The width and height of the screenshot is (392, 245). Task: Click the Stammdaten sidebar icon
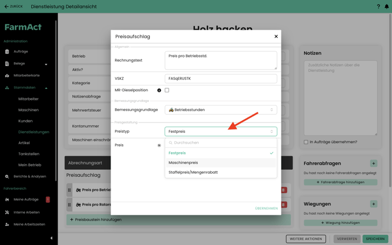pos(7,88)
